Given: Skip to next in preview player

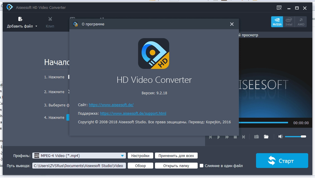Looking at the screenshot, I should coord(244,137).
